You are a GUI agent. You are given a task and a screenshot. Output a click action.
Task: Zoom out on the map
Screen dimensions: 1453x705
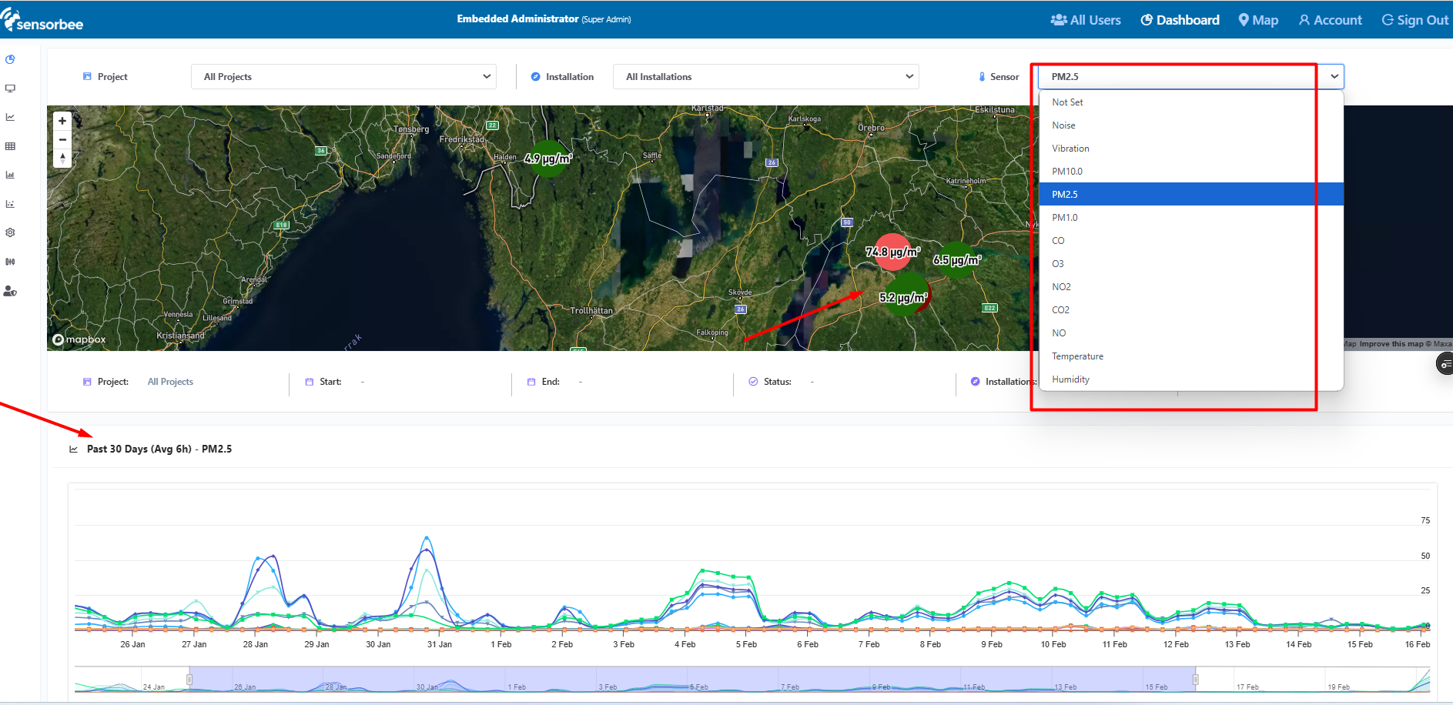pyautogui.click(x=62, y=139)
